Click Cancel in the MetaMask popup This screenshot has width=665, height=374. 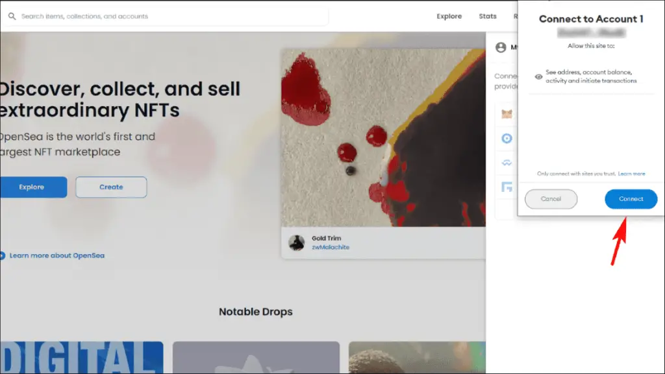coord(551,199)
